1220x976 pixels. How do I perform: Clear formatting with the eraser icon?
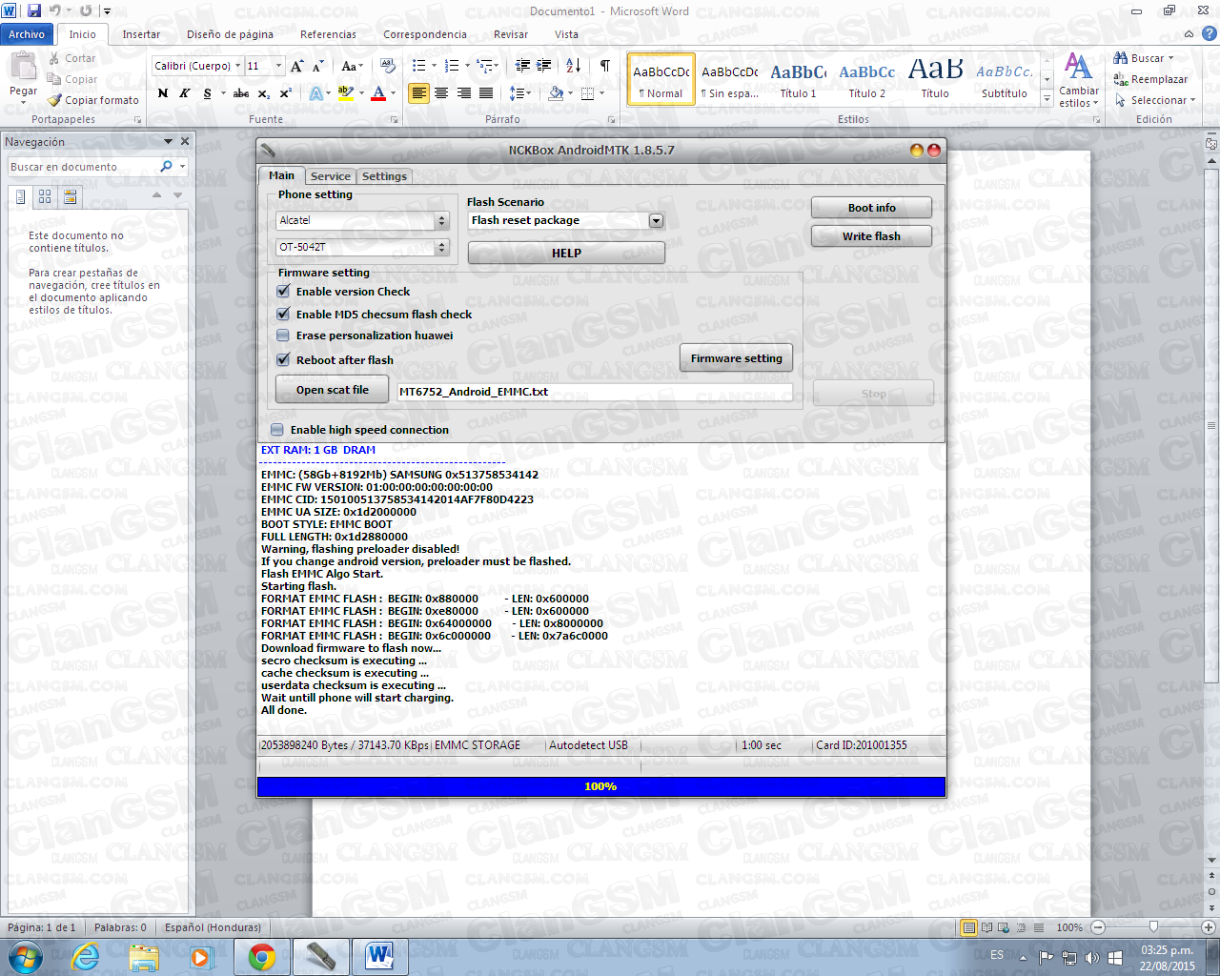(387, 66)
